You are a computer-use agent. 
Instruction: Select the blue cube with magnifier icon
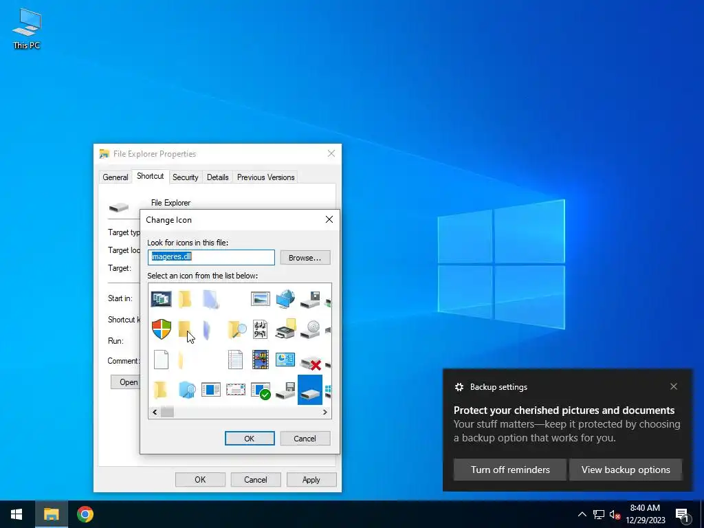[186, 390]
